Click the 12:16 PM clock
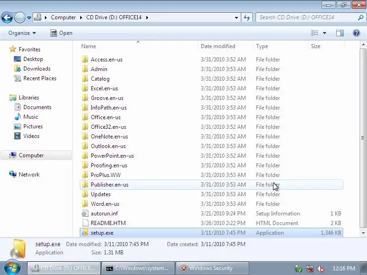Screen dimensions: 367x275 point(344,269)
